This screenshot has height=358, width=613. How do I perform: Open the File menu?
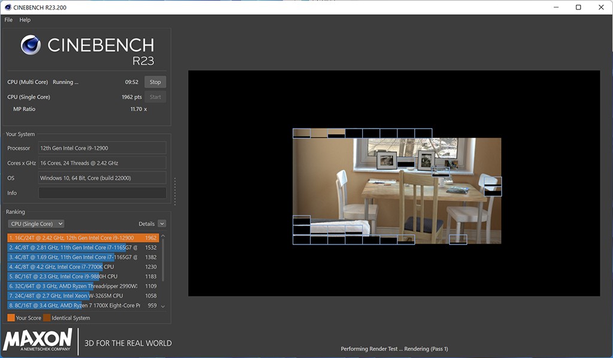pos(8,20)
